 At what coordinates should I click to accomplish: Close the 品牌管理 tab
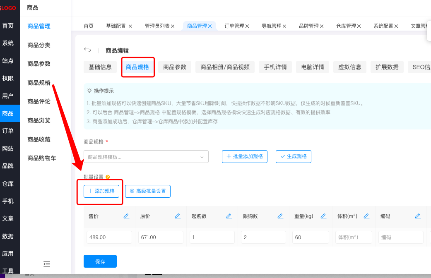point(322,26)
